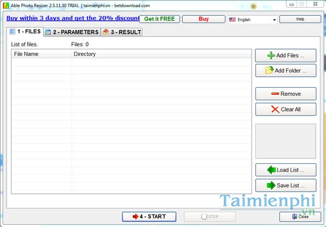This screenshot has height=227, width=326.
Task: Click the red X Clear All icon
Action: (275, 109)
